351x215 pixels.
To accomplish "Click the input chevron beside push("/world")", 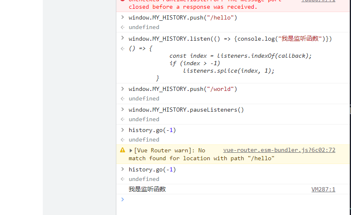I will tap(122, 89).
